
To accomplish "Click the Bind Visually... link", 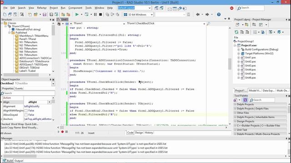I will point(30,128).
